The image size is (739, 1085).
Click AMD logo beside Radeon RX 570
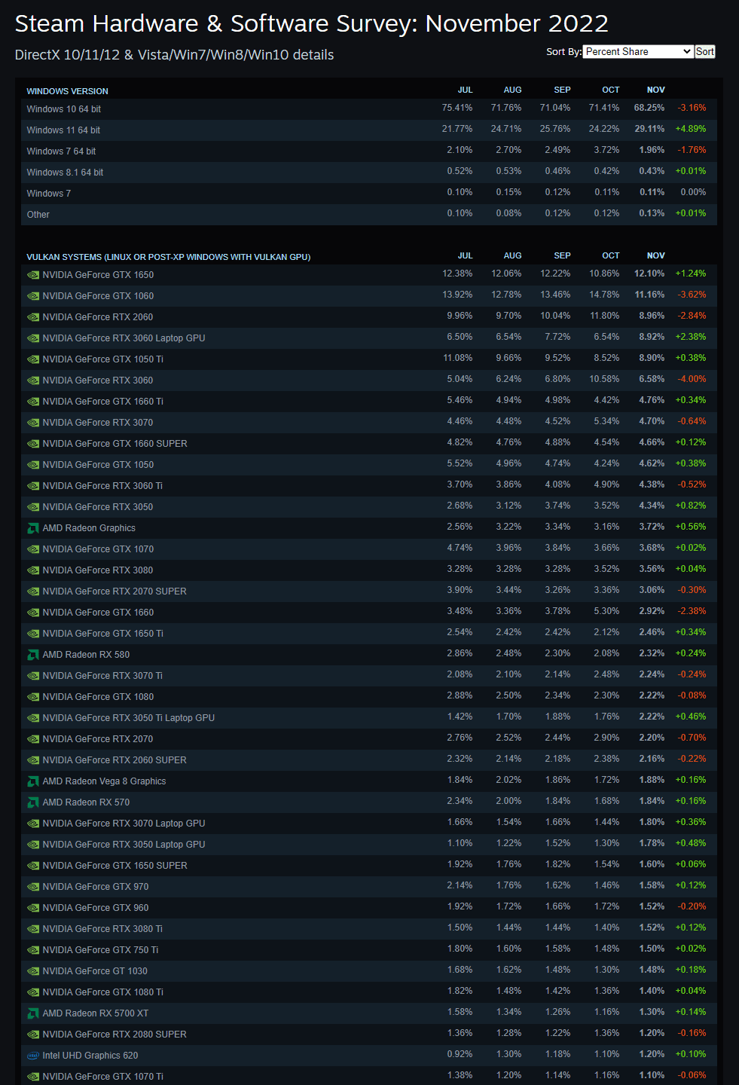[x=33, y=802]
